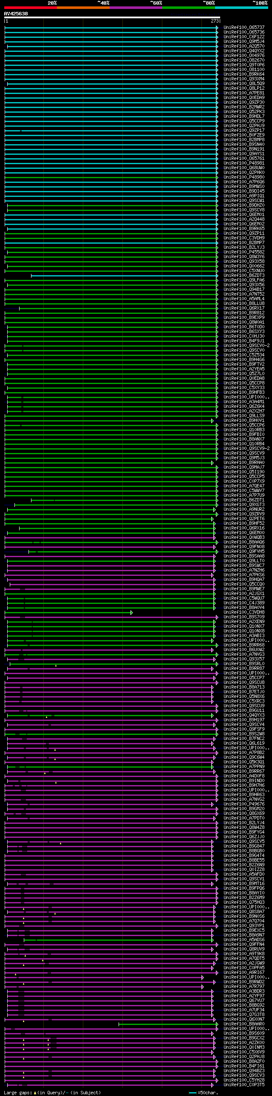The height and width of the screenshot is (1096, 272).
Task: Select the UniRef100_A5AML4 label
Action: [244, 299]
